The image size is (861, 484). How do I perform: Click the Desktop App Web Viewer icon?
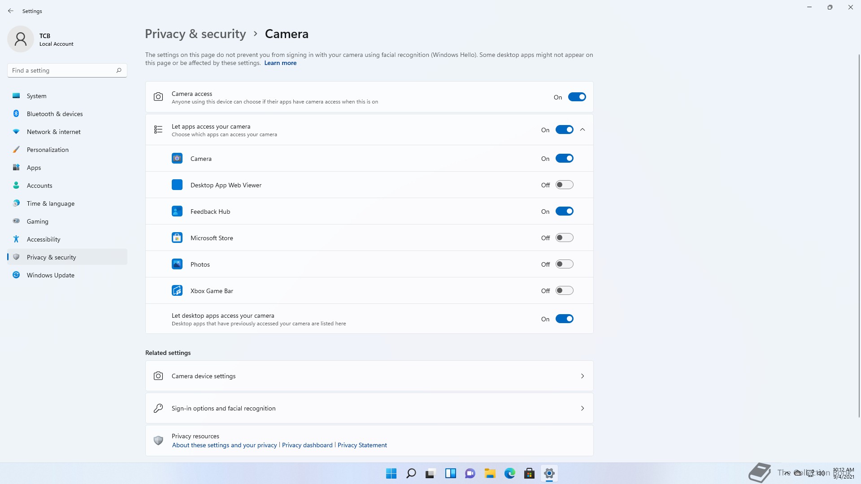coord(177,185)
